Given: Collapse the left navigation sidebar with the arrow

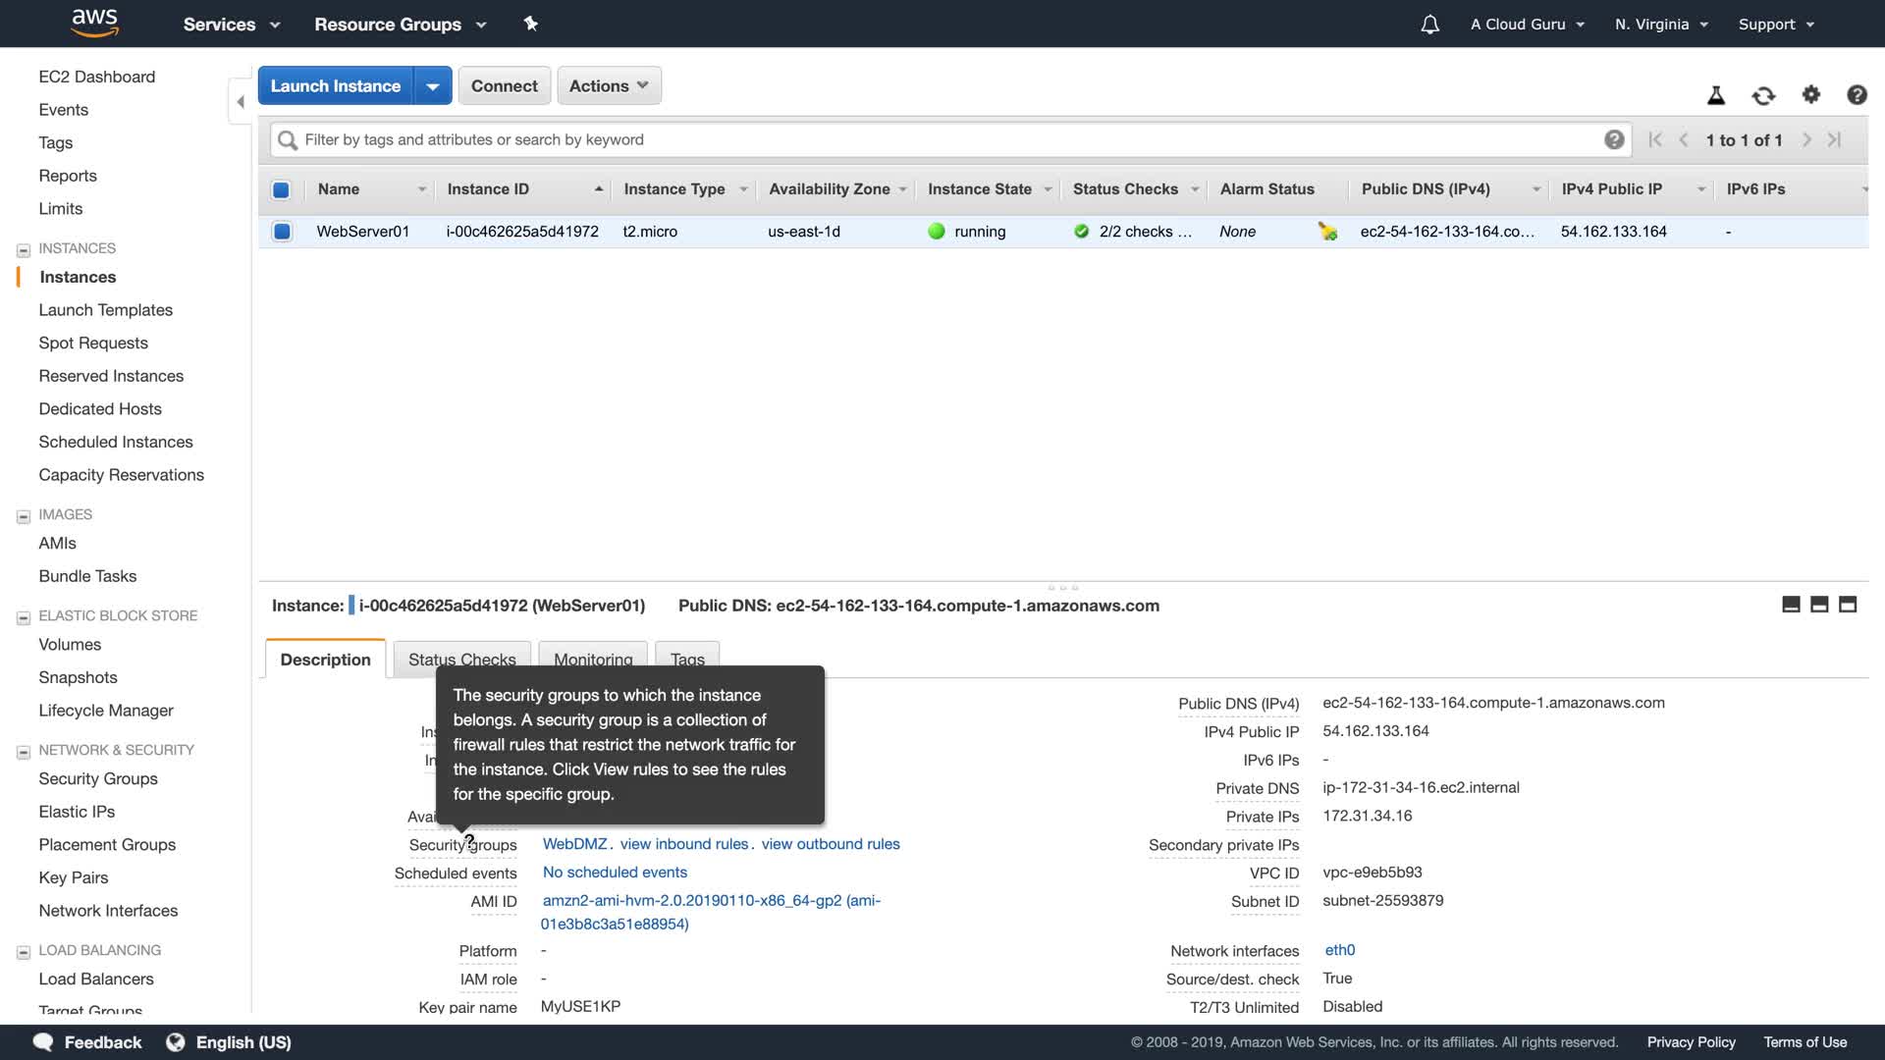Looking at the screenshot, I should point(241,101).
